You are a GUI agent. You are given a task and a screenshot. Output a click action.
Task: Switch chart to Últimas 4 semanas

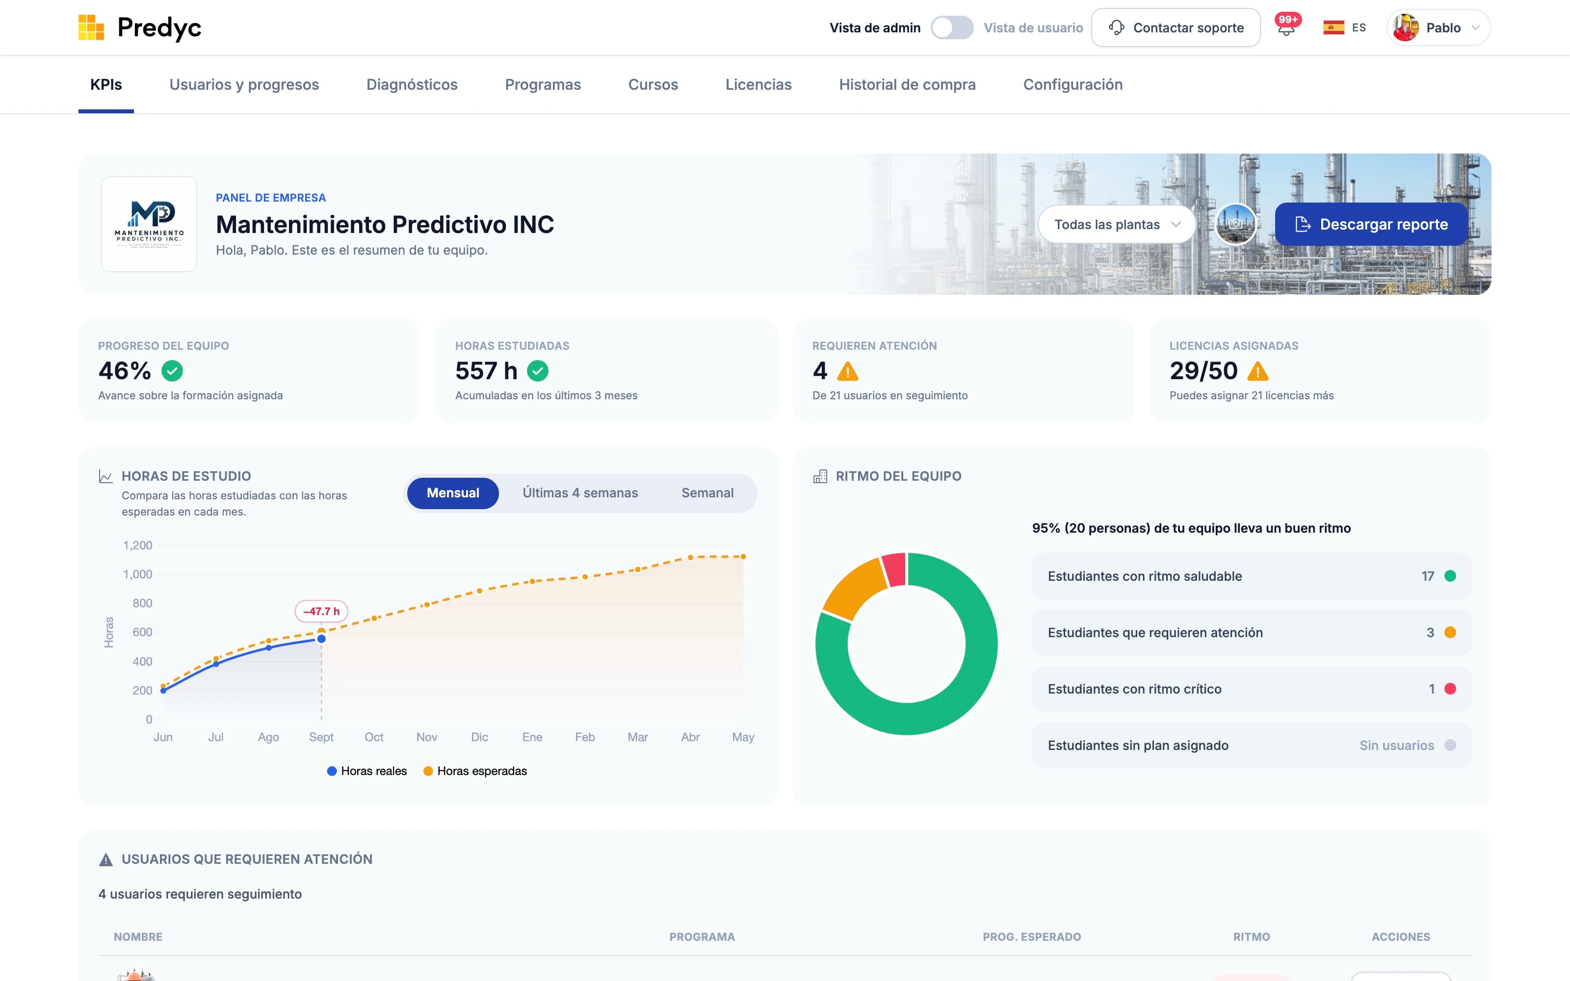(x=580, y=493)
